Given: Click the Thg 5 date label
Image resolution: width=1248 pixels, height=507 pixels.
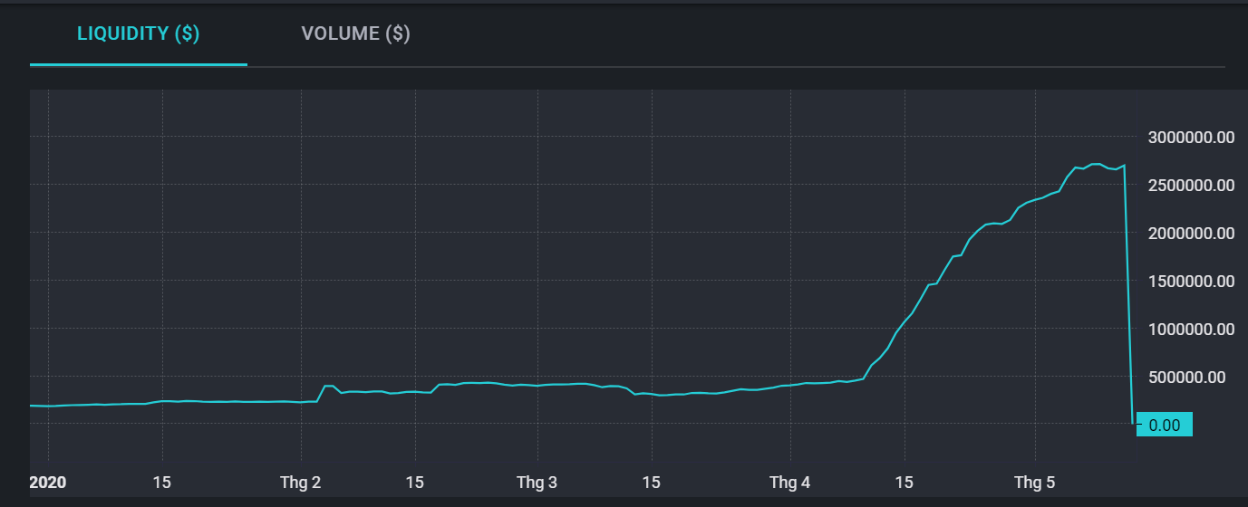Looking at the screenshot, I should click(x=1034, y=483).
